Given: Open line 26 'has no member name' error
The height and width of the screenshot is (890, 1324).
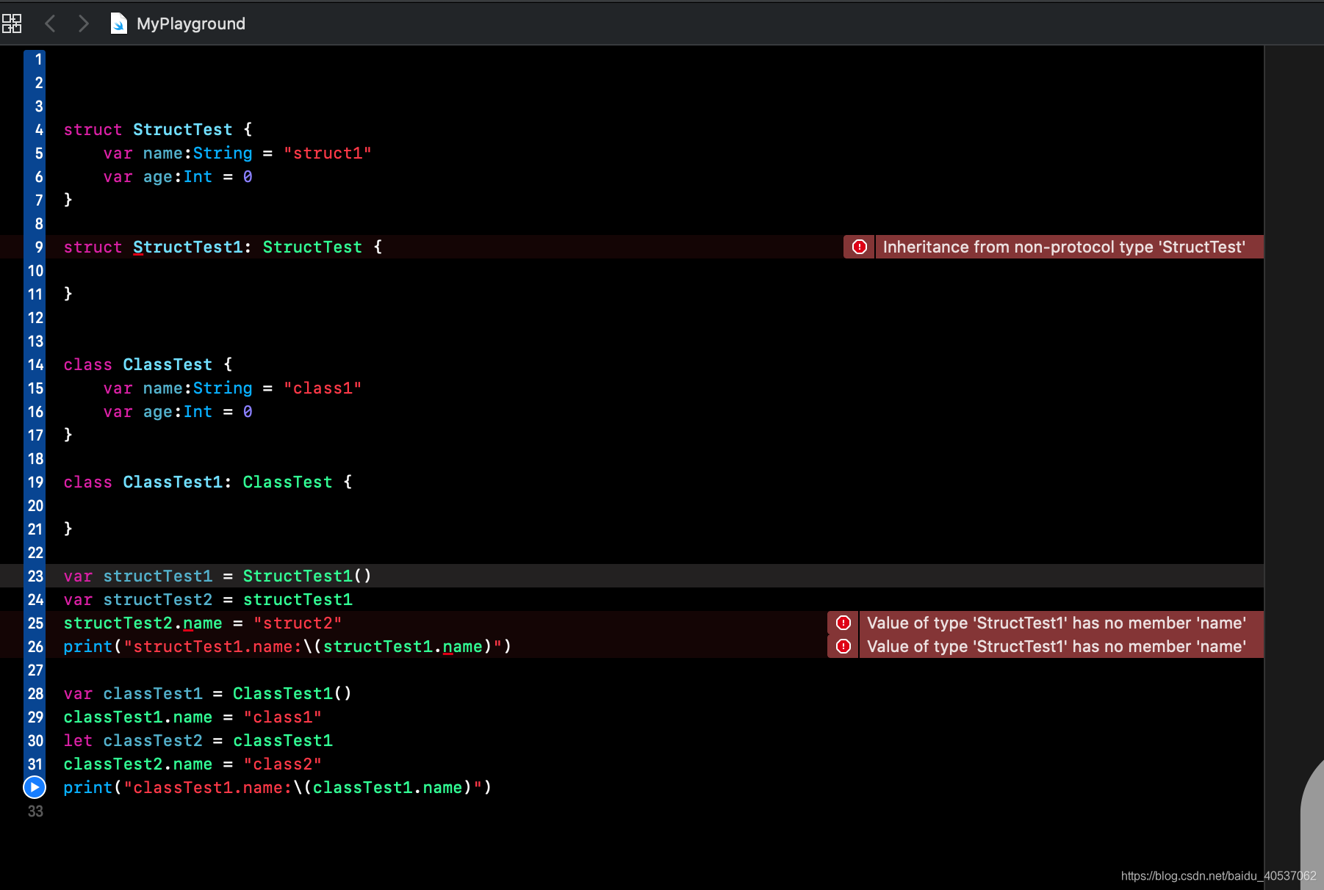Looking at the screenshot, I should point(1057,646).
